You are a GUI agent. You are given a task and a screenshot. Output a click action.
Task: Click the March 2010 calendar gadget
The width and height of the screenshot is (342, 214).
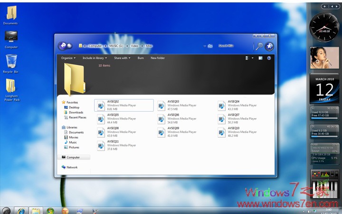click(324, 88)
